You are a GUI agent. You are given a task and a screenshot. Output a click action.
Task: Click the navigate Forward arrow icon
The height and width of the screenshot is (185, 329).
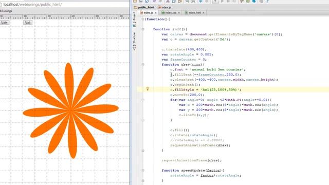207,1
